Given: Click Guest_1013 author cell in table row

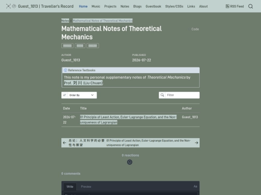Looking at the screenshot, I should click(x=190, y=117).
